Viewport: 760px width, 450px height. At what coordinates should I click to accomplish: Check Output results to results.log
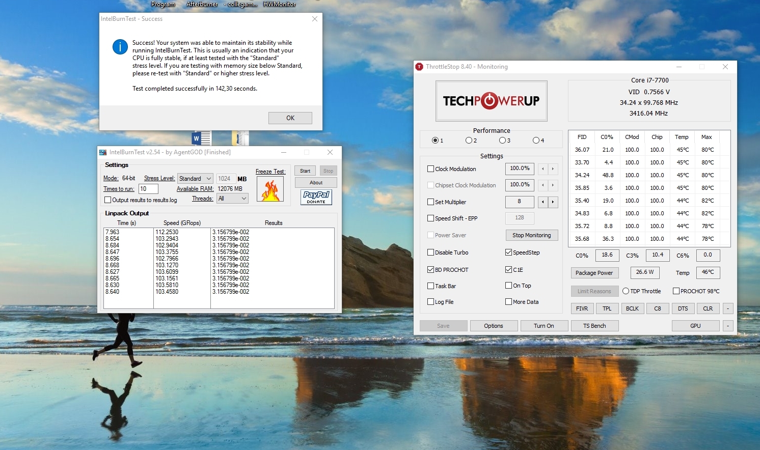pyautogui.click(x=107, y=200)
